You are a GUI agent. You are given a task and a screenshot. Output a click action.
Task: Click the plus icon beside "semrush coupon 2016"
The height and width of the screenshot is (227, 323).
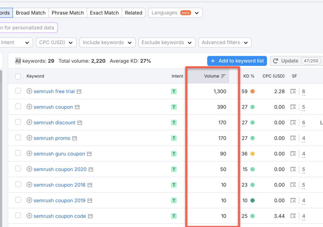(29, 185)
